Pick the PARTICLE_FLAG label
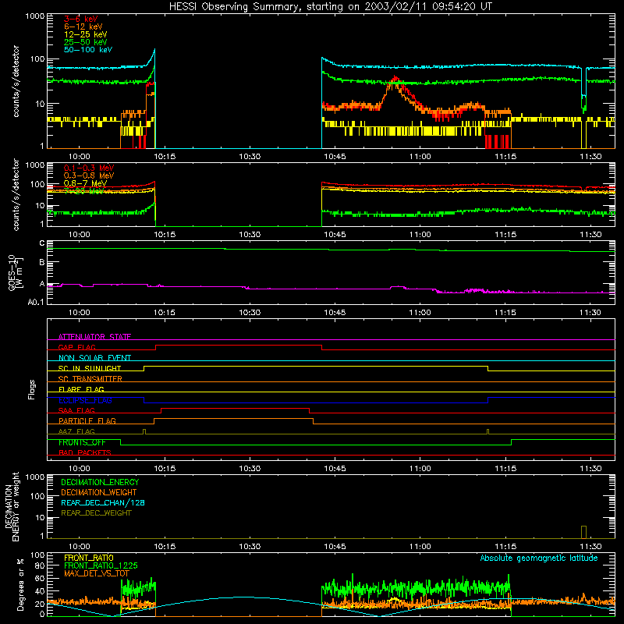Screen dimensions: 624x624 click(87, 420)
